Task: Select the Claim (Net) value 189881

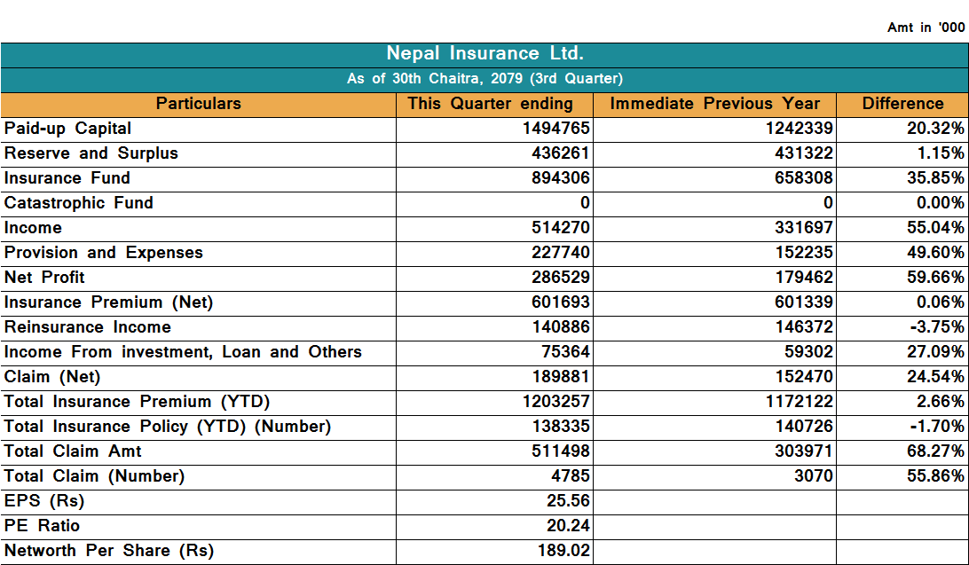Action: pos(561,377)
